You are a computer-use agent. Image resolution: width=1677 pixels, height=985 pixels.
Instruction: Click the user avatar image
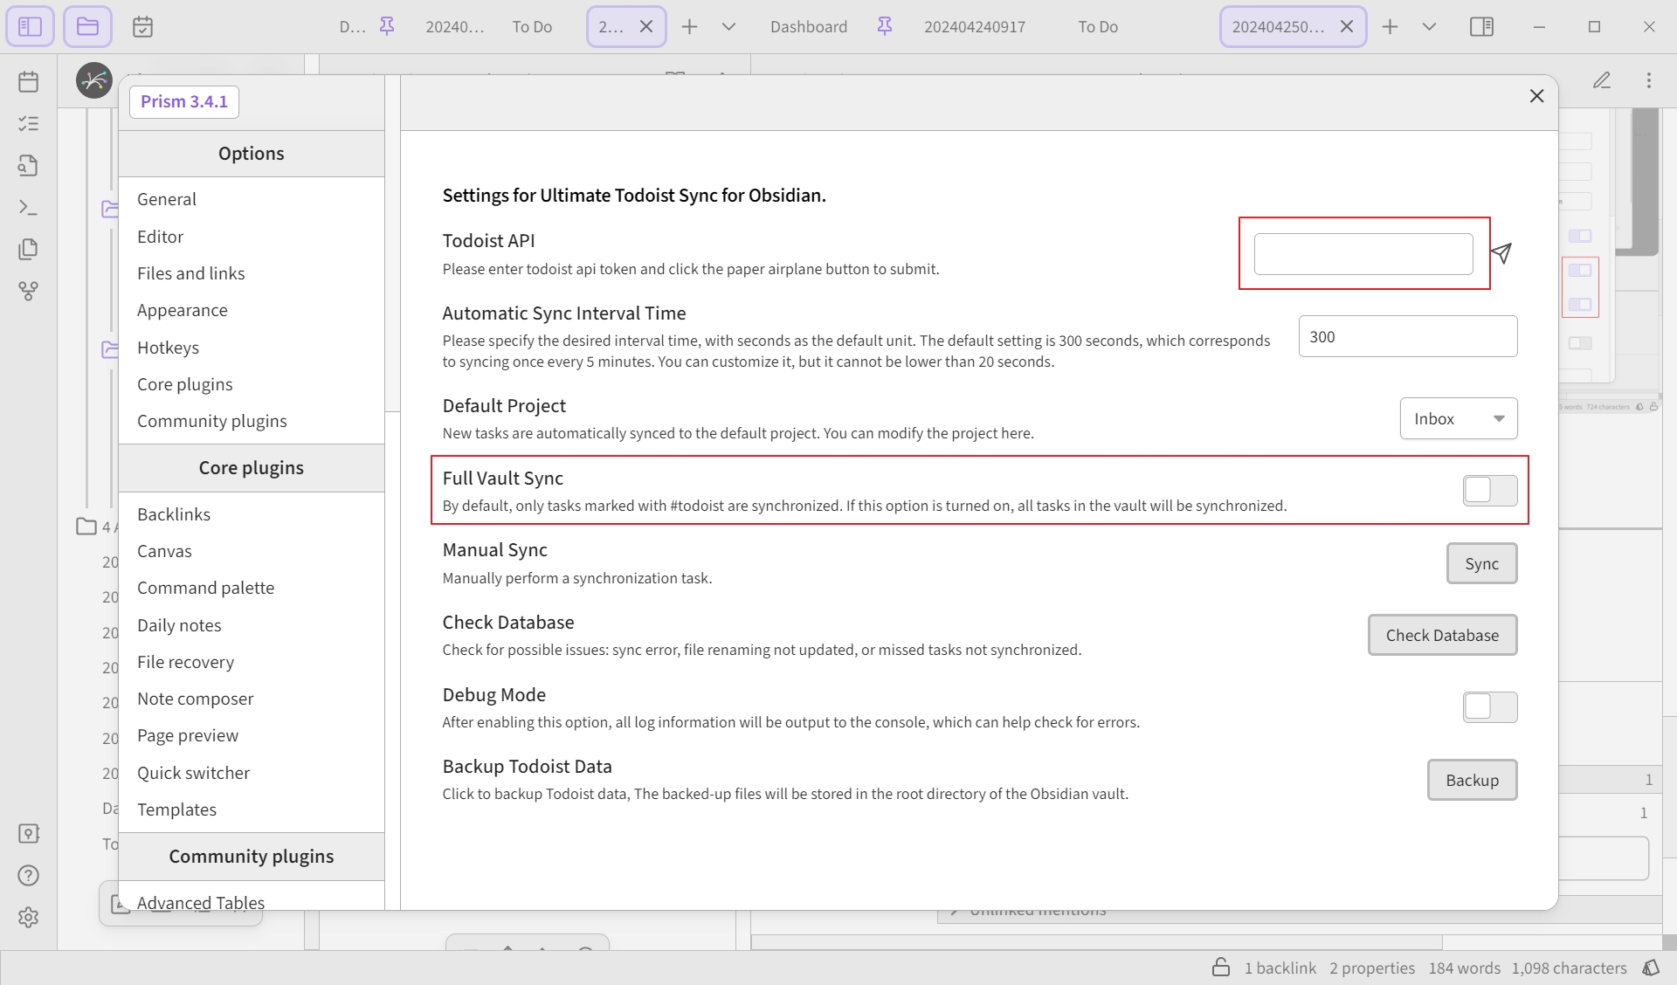[94, 80]
